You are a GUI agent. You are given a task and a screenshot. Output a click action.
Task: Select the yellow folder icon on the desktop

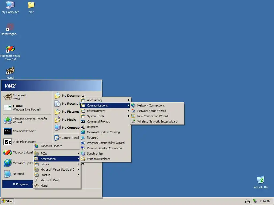(31, 7)
